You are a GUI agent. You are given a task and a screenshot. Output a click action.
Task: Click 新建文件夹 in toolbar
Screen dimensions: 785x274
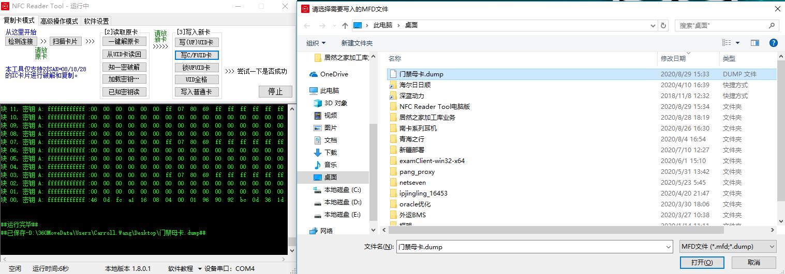pyautogui.click(x=357, y=43)
